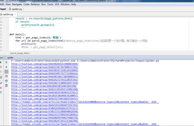Open toutiao group link ending 1069
194x126 pixels.
click(x=45, y=70)
